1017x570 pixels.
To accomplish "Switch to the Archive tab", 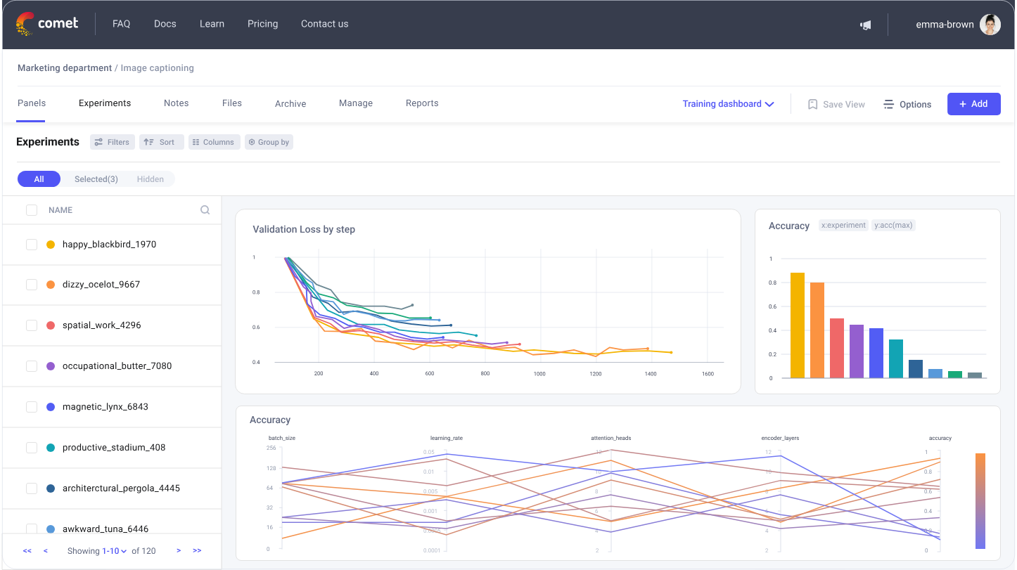I will 290,104.
